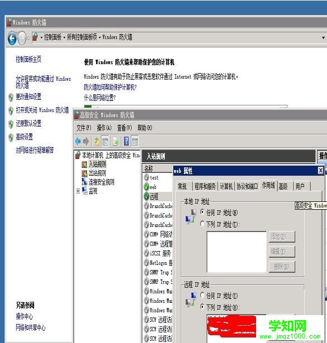Switch to 用户 tab

point(302,186)
